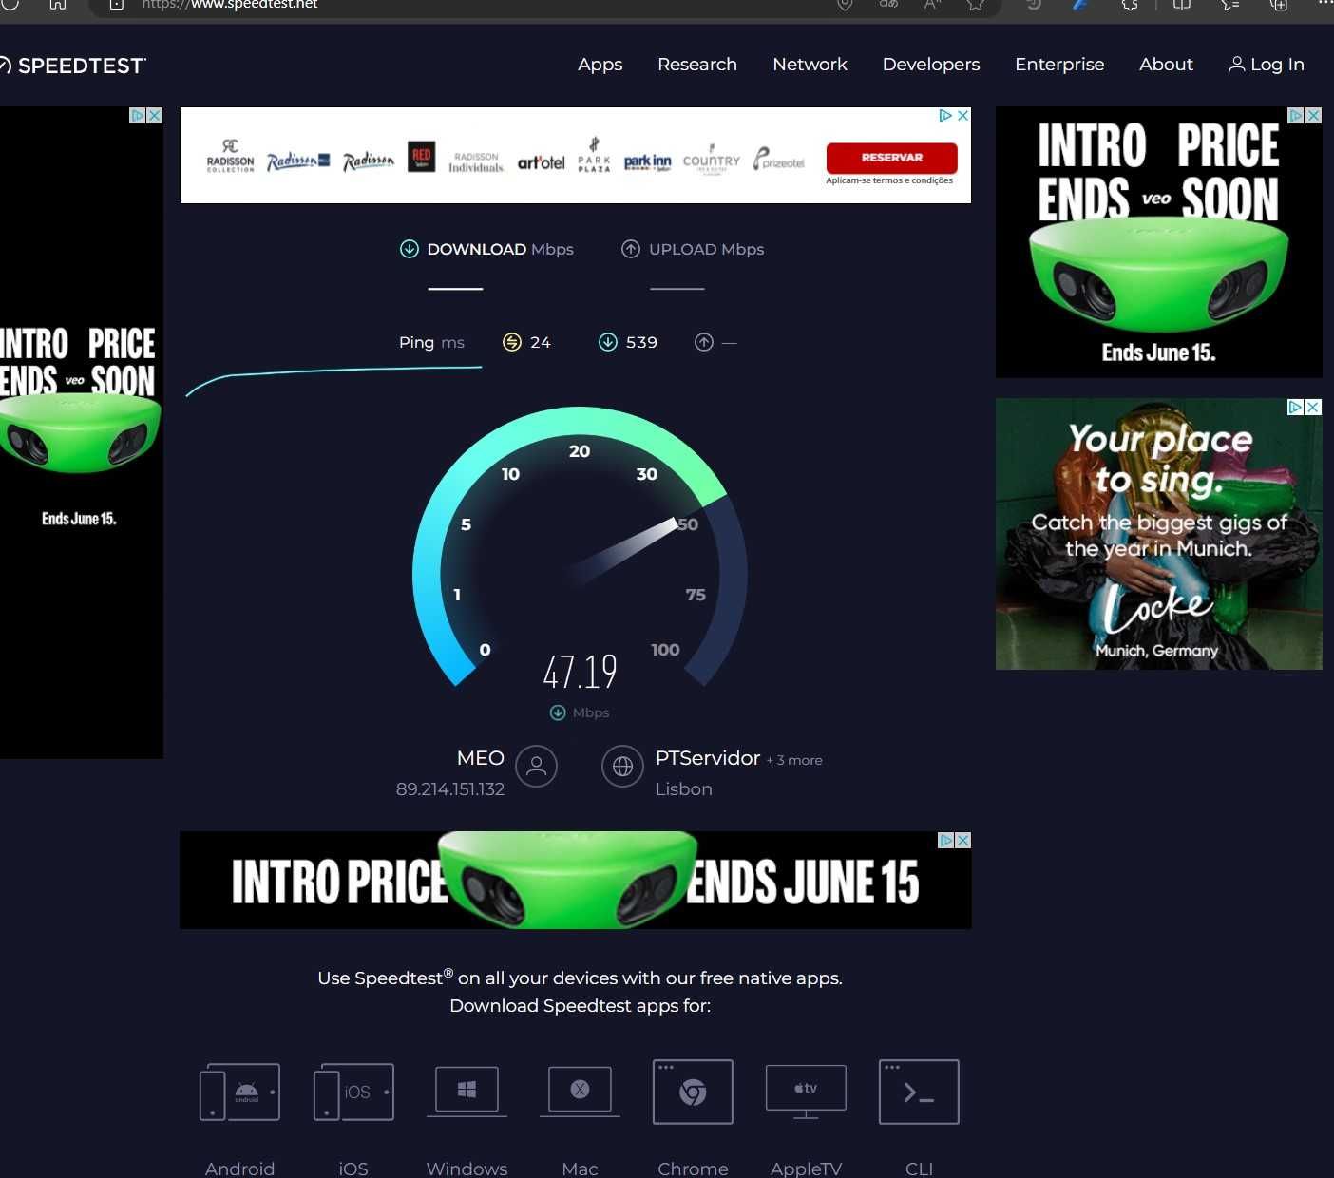This screenshot has height=1178, width=1334.
Task: Click the globe server icon beside PTServidor
Action: [622, 766]
